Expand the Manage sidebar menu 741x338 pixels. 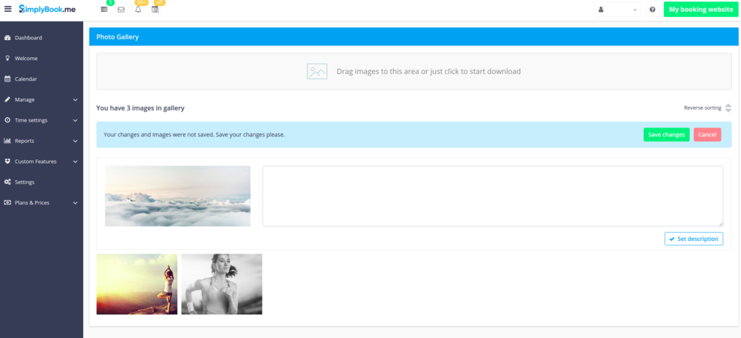[41, 99]
